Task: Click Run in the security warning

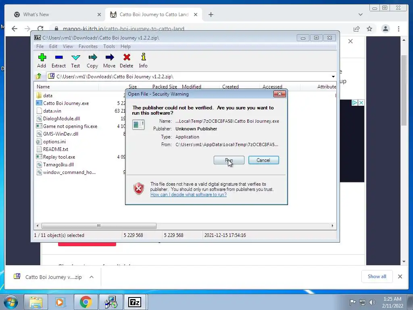Action: (229, 160)
